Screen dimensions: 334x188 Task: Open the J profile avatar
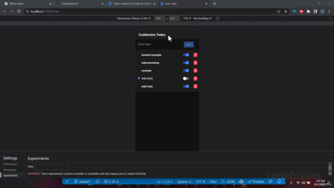pos(323,11)
